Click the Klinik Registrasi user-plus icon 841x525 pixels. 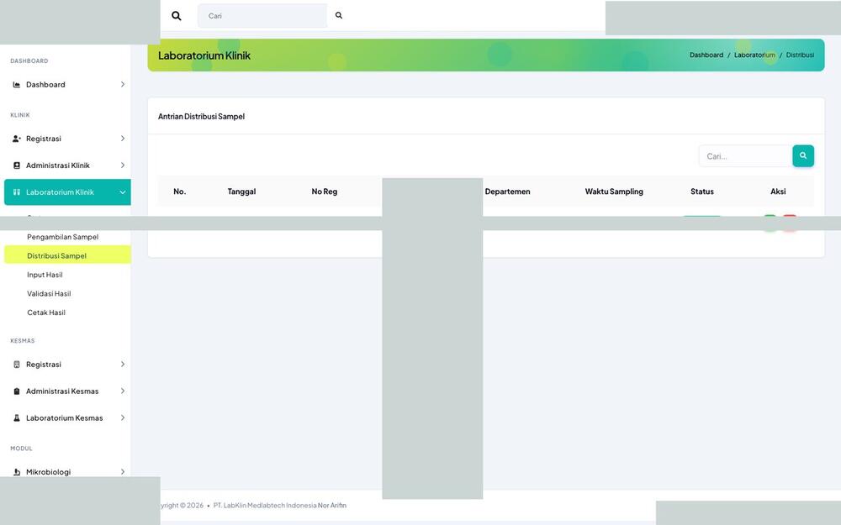(x=17, y=139)
